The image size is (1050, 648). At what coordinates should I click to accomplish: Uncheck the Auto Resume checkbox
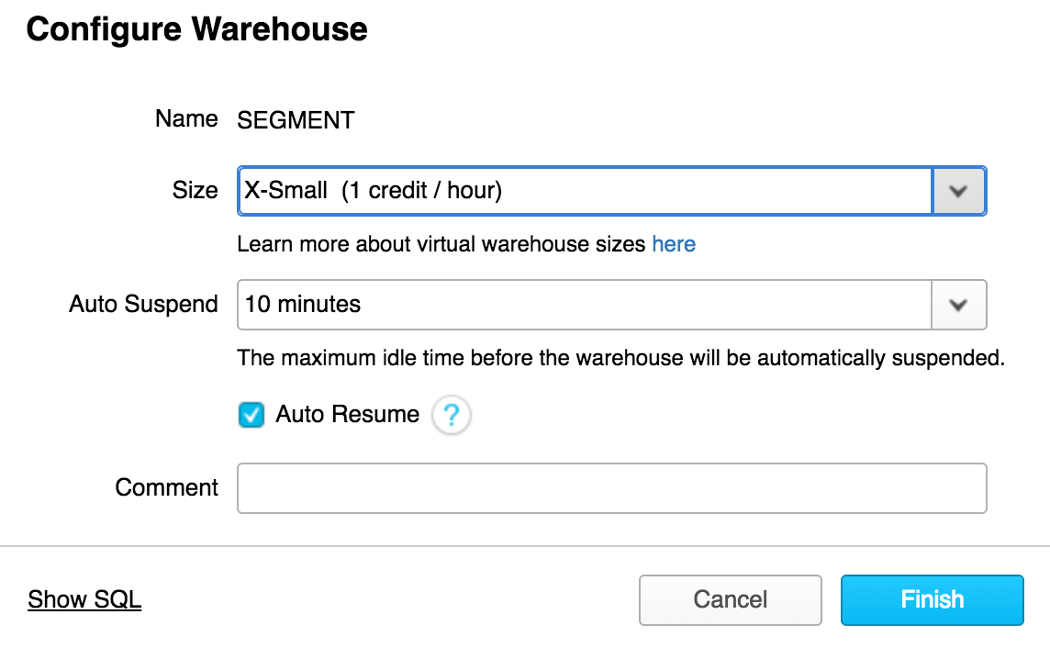(251, 415)
